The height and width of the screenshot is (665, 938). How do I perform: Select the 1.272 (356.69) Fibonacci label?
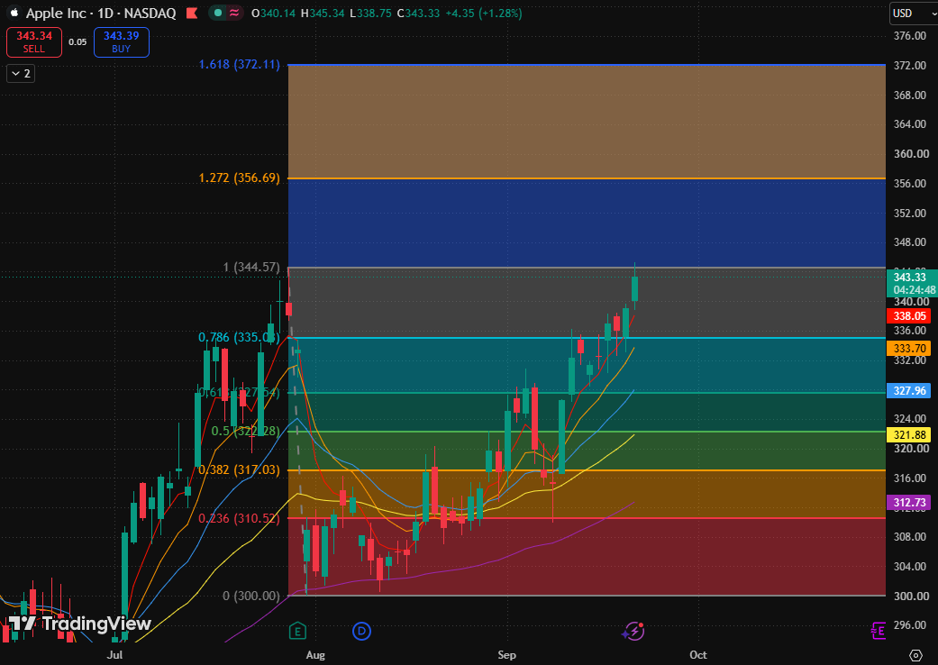[240, 178]
